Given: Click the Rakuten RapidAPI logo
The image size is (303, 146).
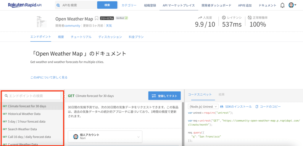Looking at the screenshot, I should click(25, 5).
